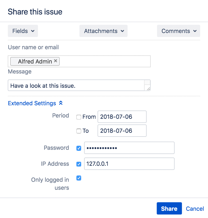Disable the Password protection checkbox
This screenshot has width=208, height=218.
[x=79, y=148]
